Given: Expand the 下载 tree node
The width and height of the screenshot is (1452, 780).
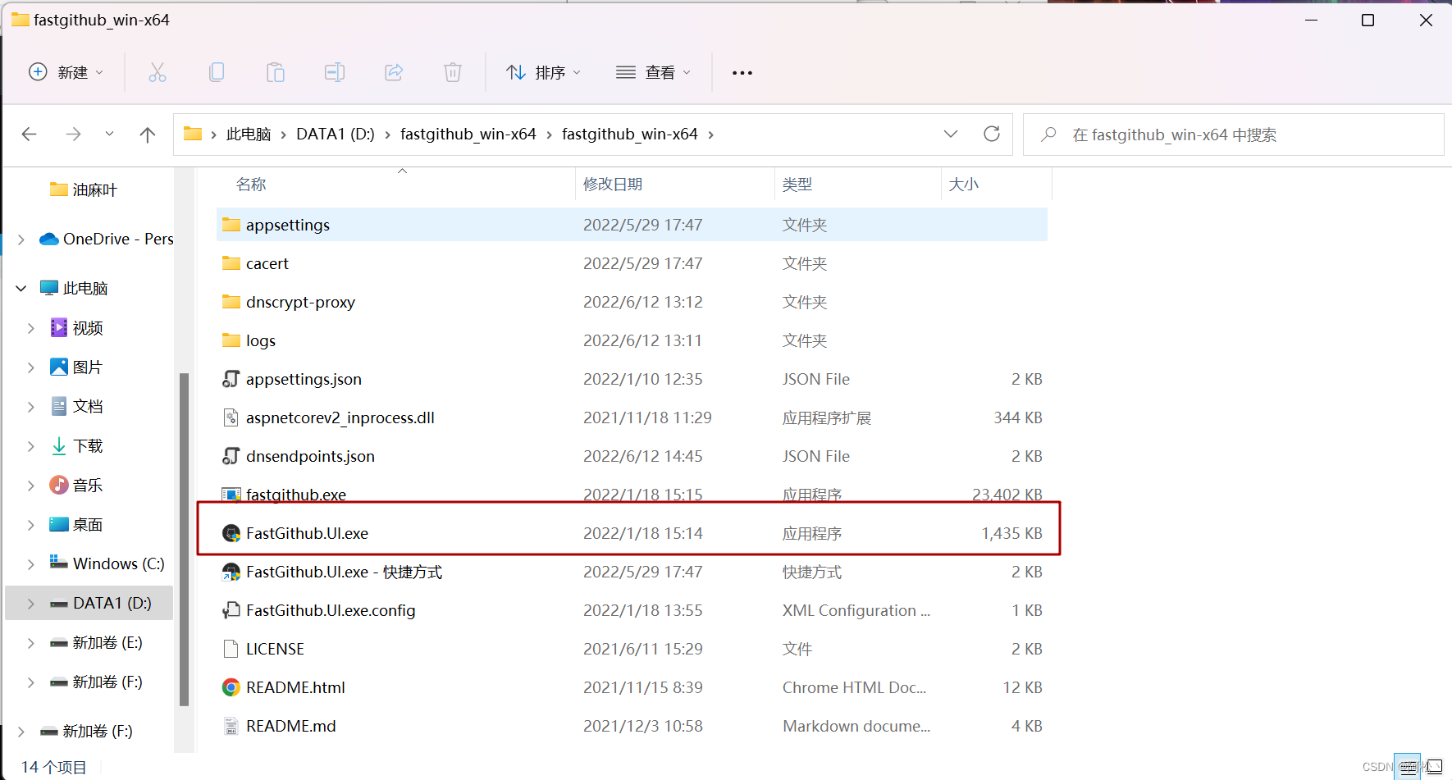Looking at the screenshot, I should 31,446.
